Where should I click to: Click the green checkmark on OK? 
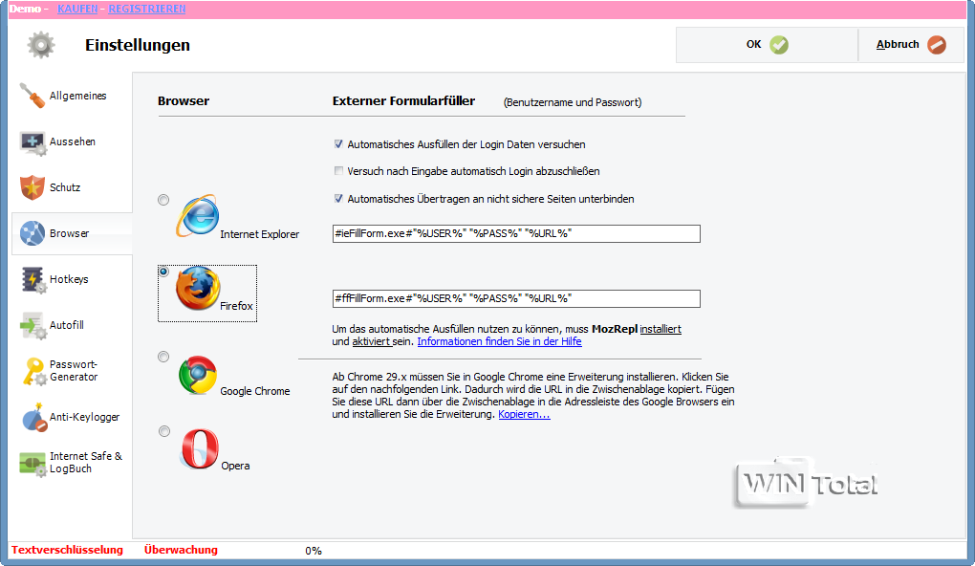778,45
